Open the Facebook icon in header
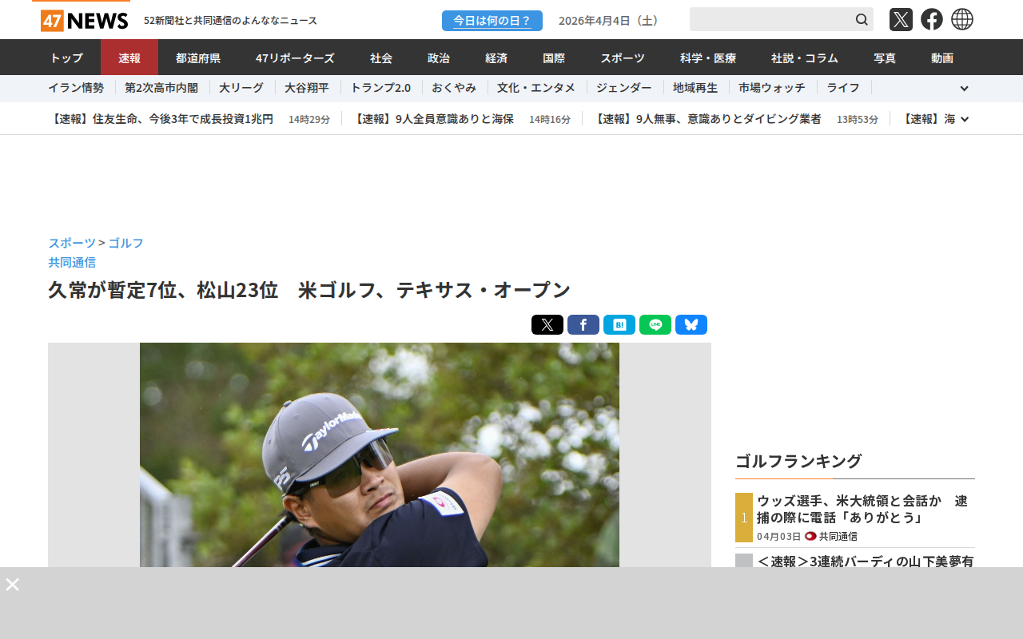Viewport: 1023px width, 639px height. [932, 19]
